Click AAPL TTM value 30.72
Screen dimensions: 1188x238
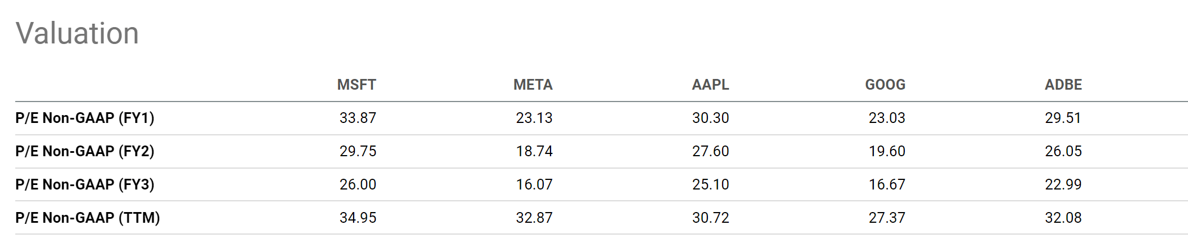coord(711,218)
